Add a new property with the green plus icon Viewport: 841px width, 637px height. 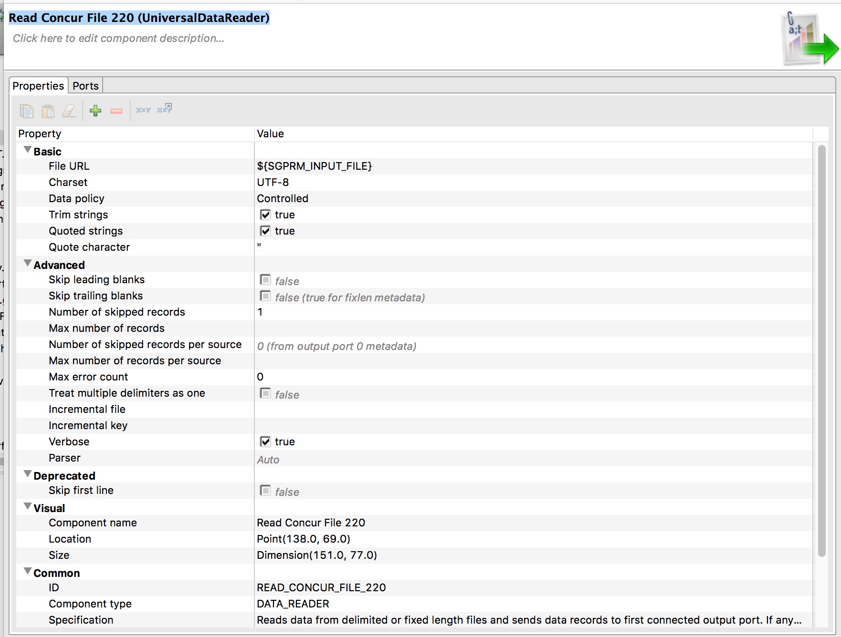(x=95, y=111)
